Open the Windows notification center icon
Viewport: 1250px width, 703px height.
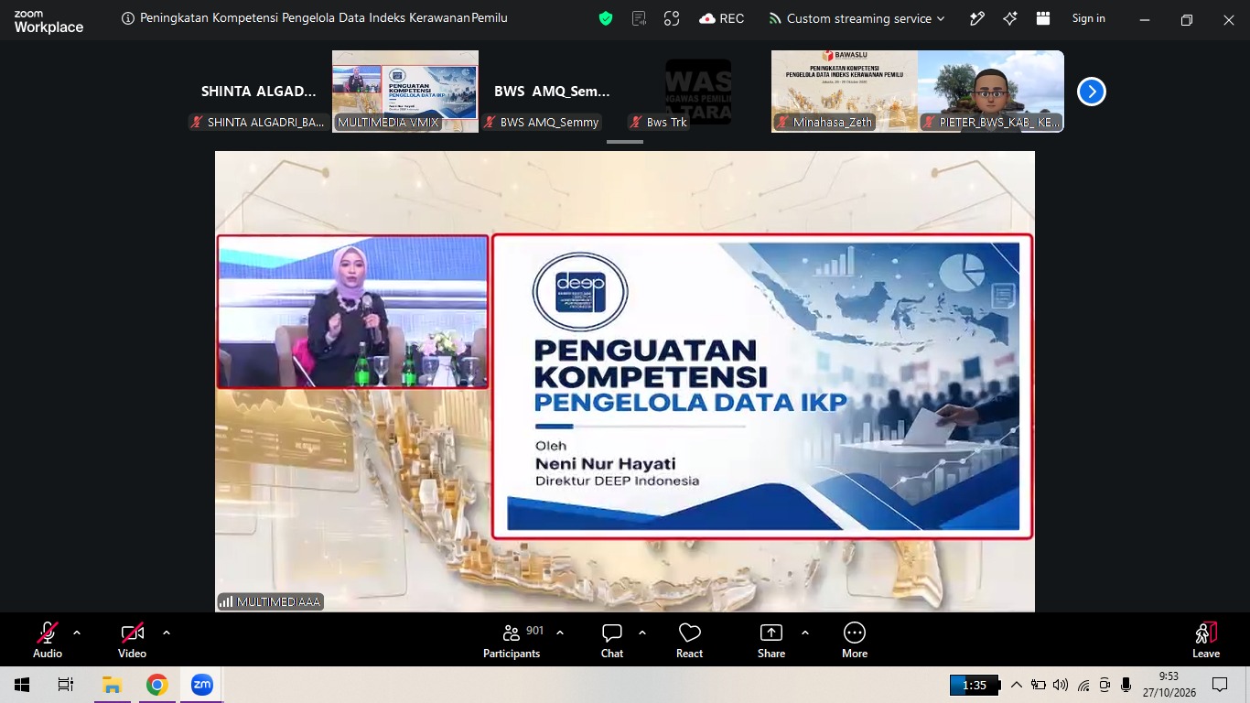point(1220,685)
